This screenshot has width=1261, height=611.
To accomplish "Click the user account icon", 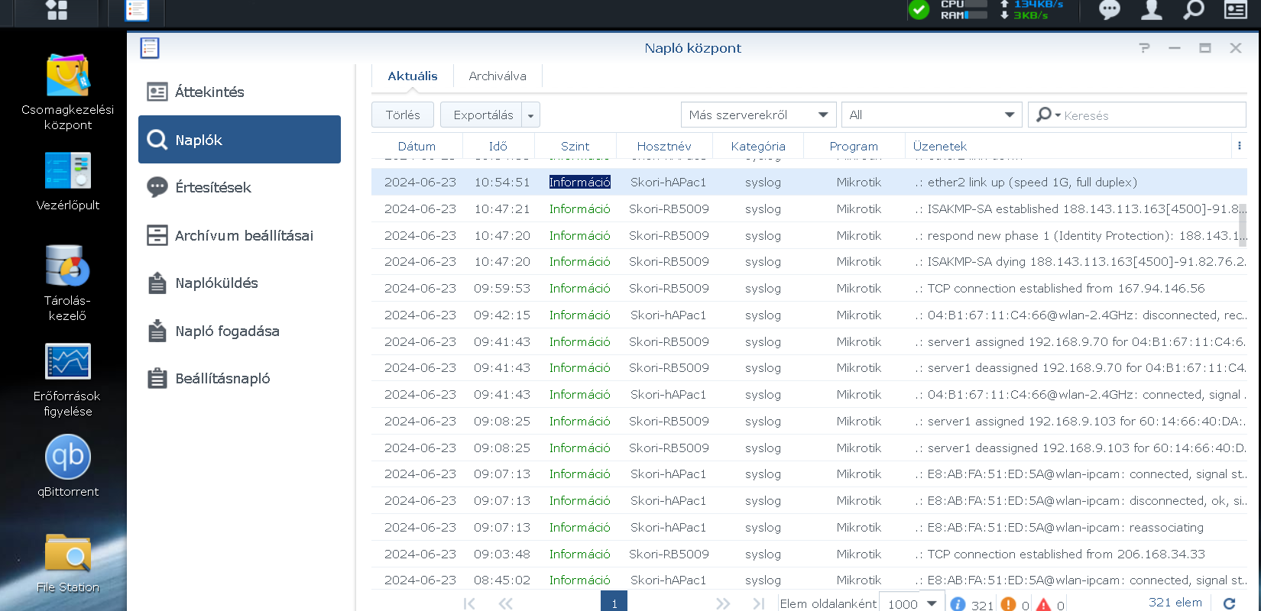I will (1151, 10).
